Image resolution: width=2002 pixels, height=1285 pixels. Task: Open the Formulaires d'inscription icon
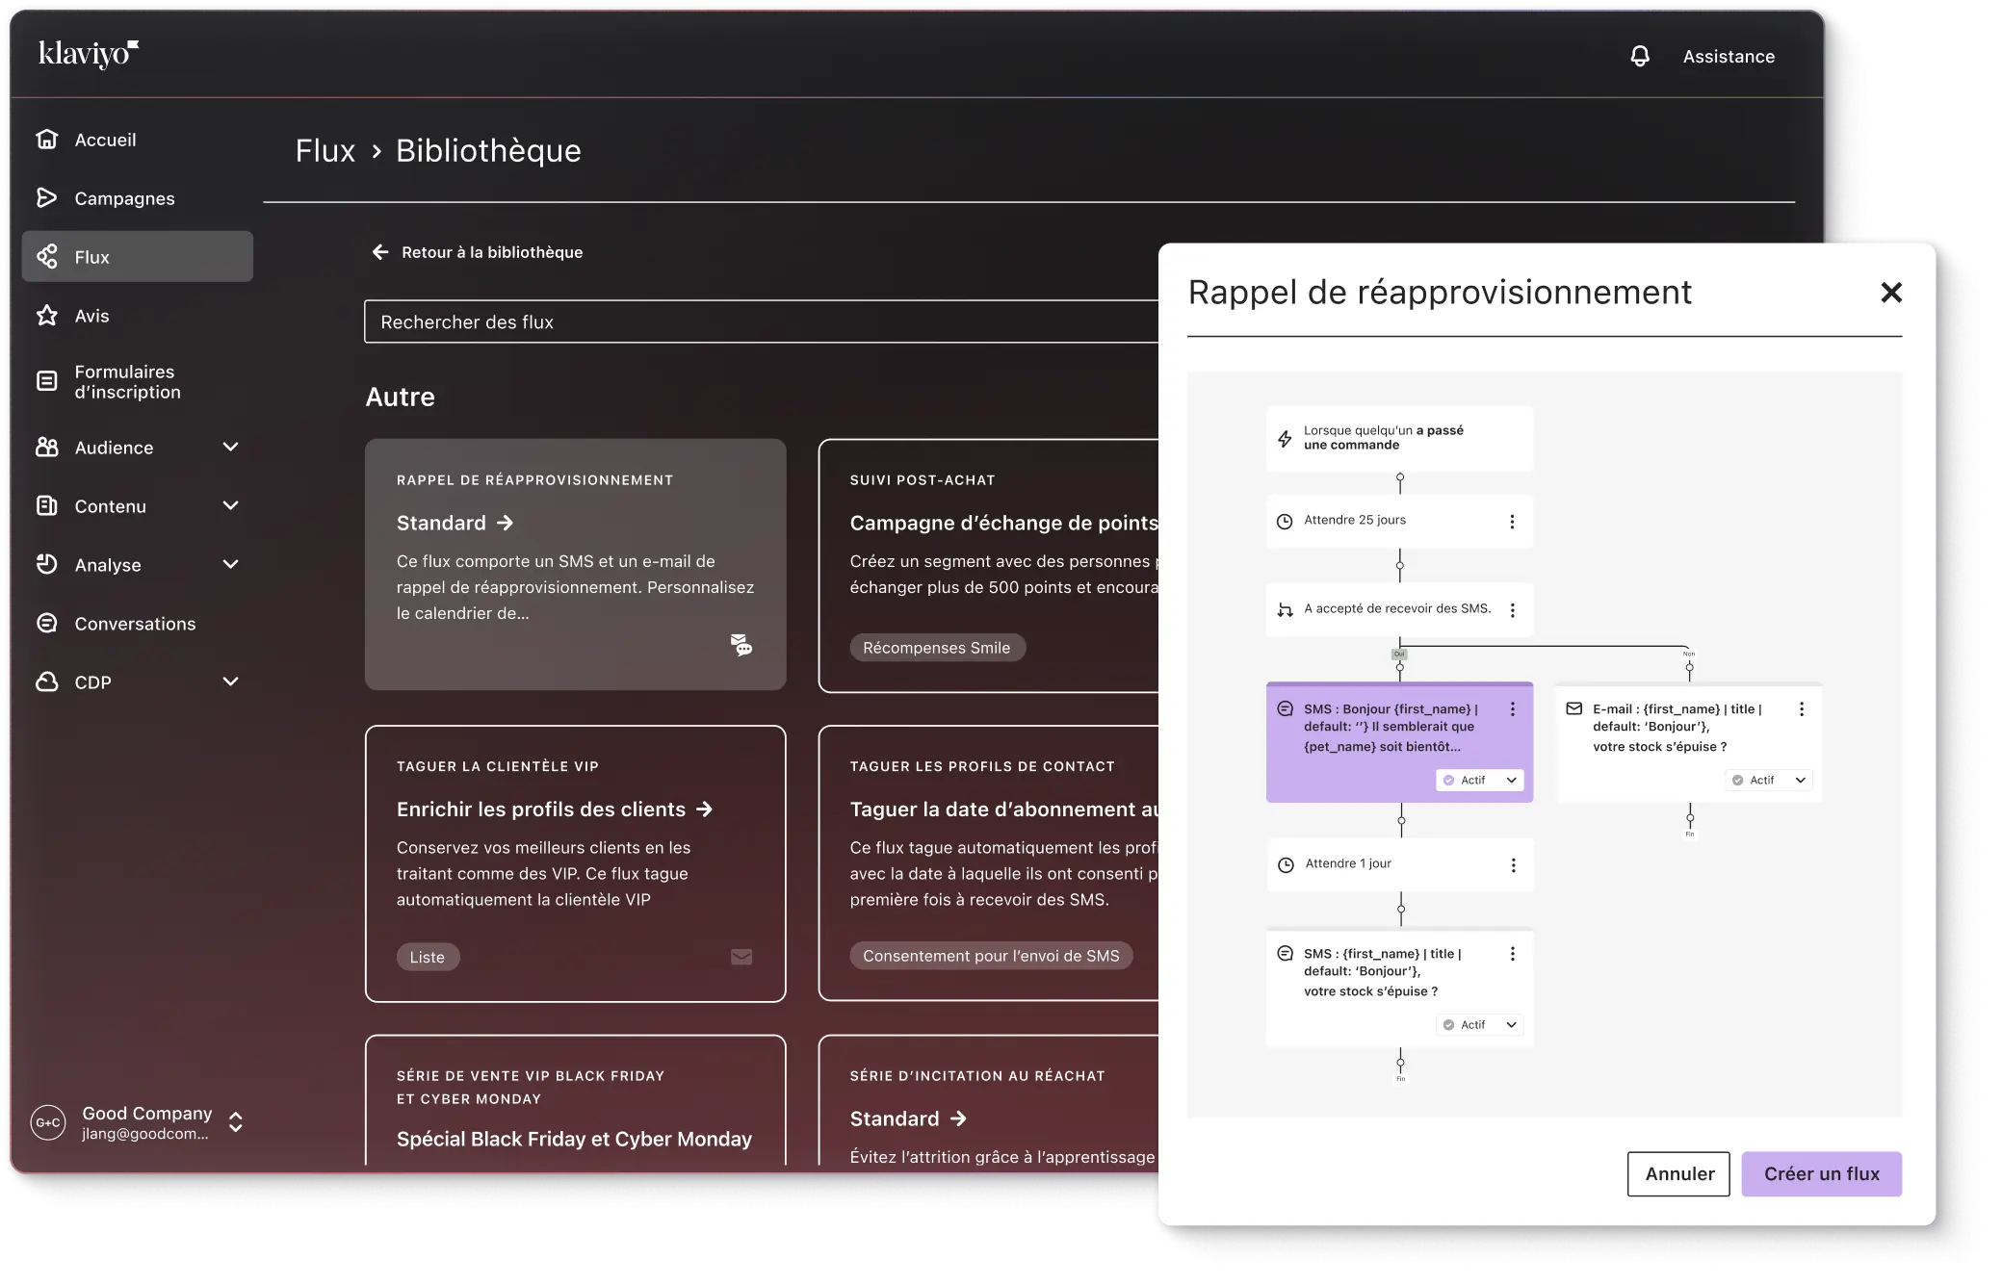point(46,381)
